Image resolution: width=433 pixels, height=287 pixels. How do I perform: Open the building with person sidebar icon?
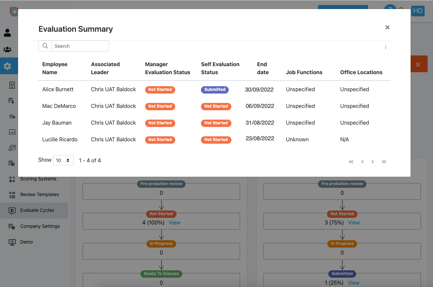(x=11, y=101)
